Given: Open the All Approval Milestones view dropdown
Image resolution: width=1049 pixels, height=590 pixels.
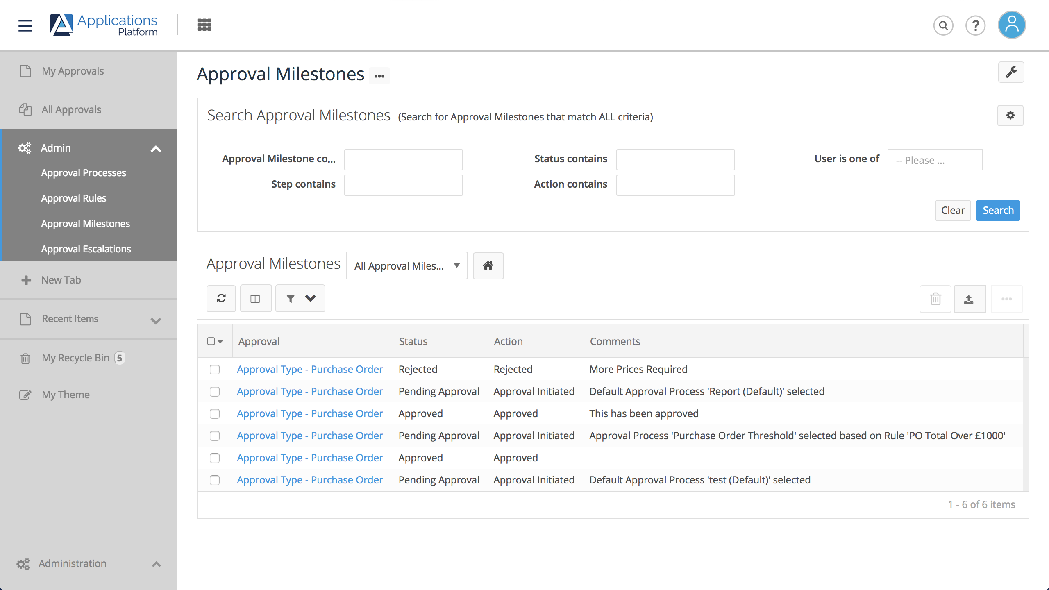Looking at the screenshot, I should pos(406,265).
